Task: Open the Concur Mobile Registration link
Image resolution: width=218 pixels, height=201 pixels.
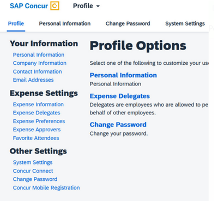Action: (x=46, y=187)
